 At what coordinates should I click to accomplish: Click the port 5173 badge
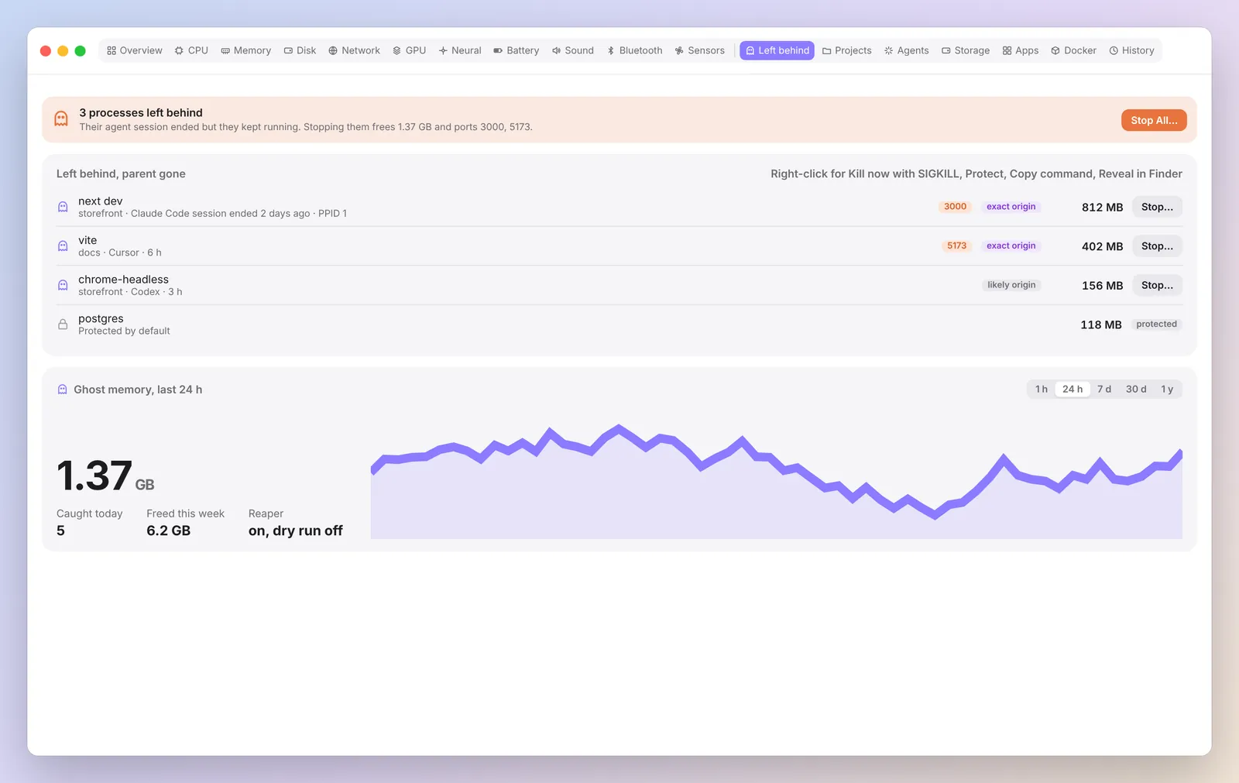point(956,246)
